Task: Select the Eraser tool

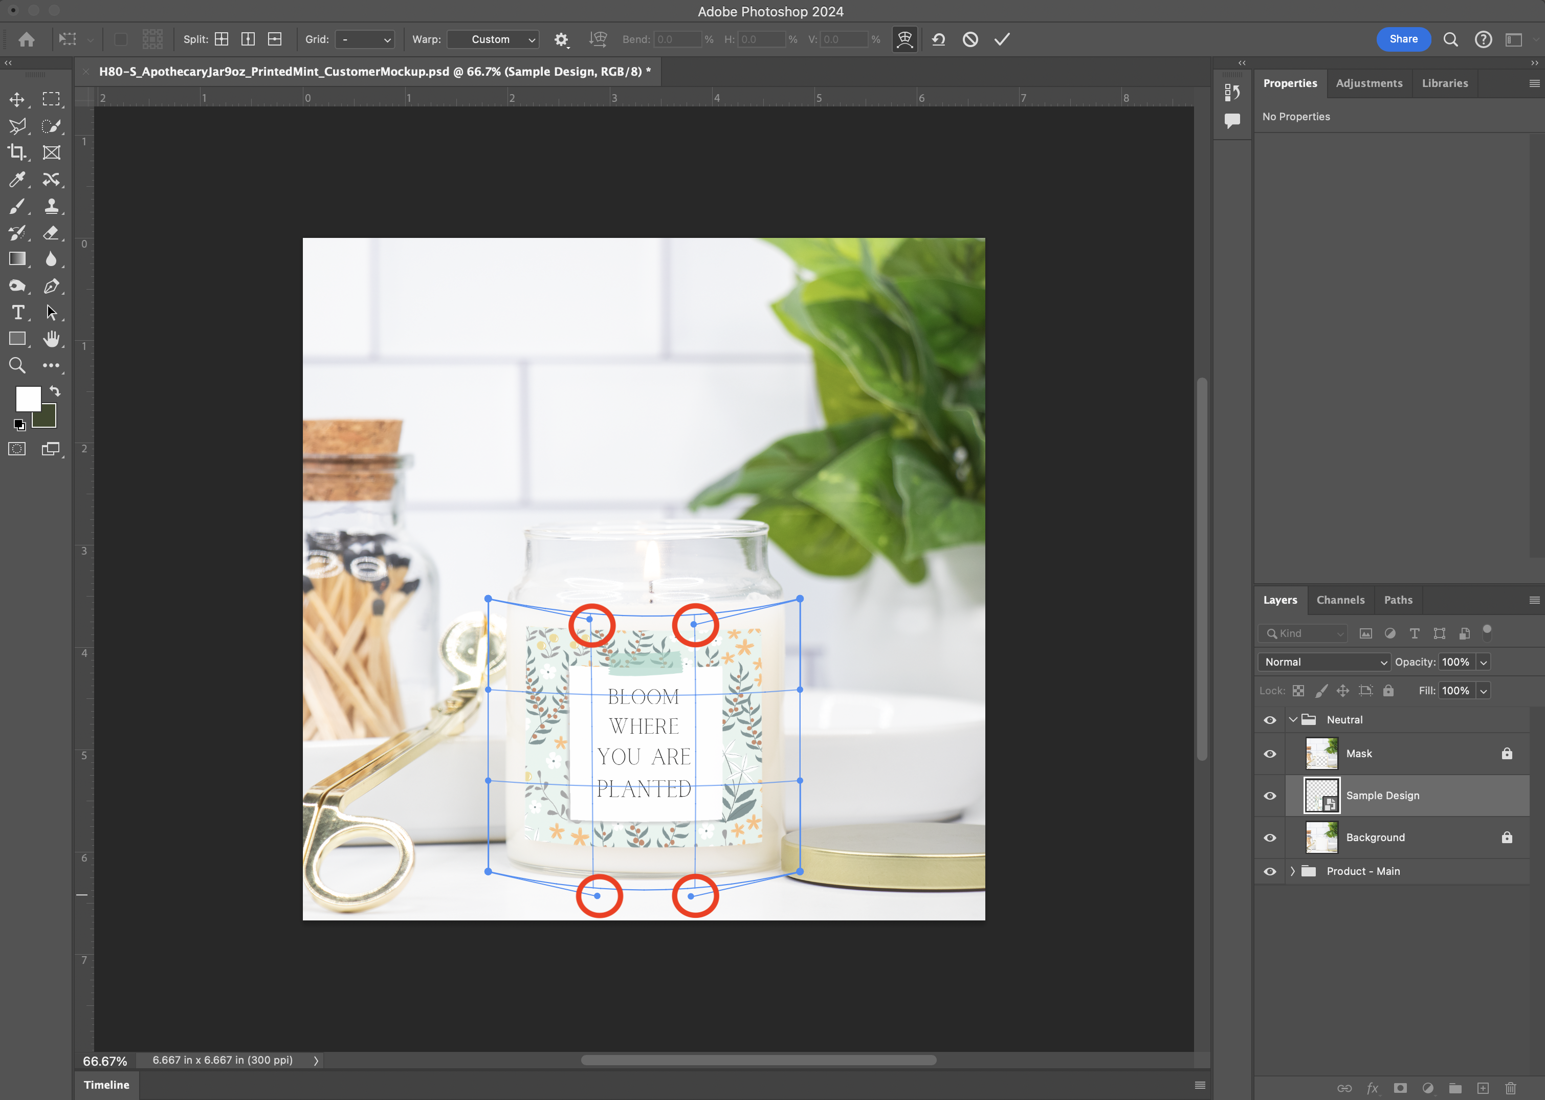Action: point(52,233)
